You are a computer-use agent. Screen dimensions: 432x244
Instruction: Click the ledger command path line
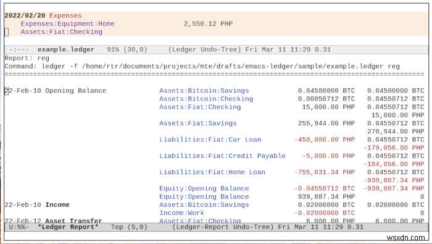click(x=202, y=66)
